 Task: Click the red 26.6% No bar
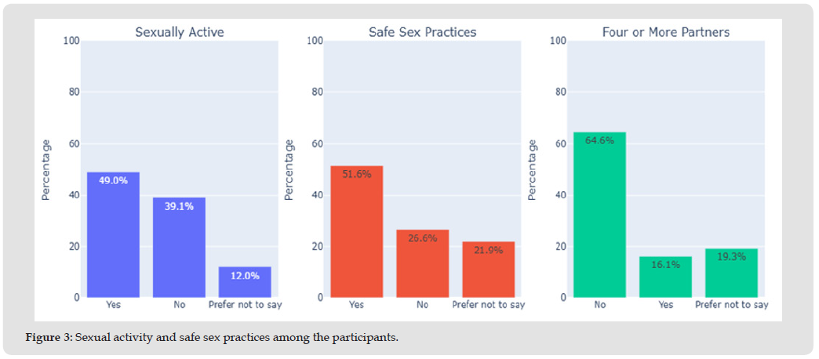click(422, 263)
